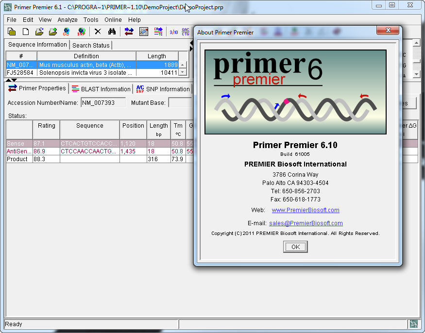
Task: Open the search binoculars icon
Action: coord(112,32)
